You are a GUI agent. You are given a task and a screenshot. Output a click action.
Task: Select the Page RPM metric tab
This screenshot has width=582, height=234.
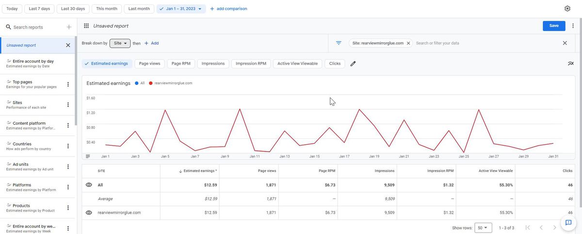181,64
